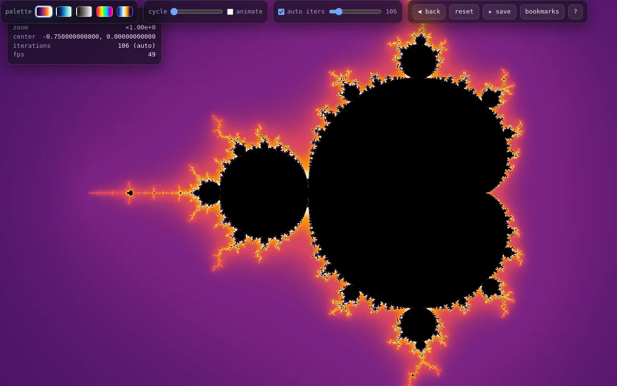Click the iteration count 106 beside the slider
The height and width of the screenshot is (386, 617).
click(x=391, y=12)
